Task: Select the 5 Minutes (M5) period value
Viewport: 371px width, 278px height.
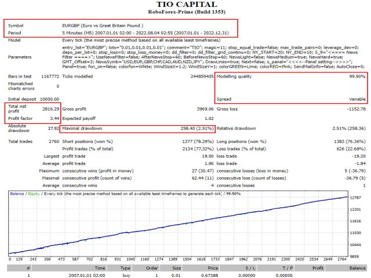Action: pos(146,33)
